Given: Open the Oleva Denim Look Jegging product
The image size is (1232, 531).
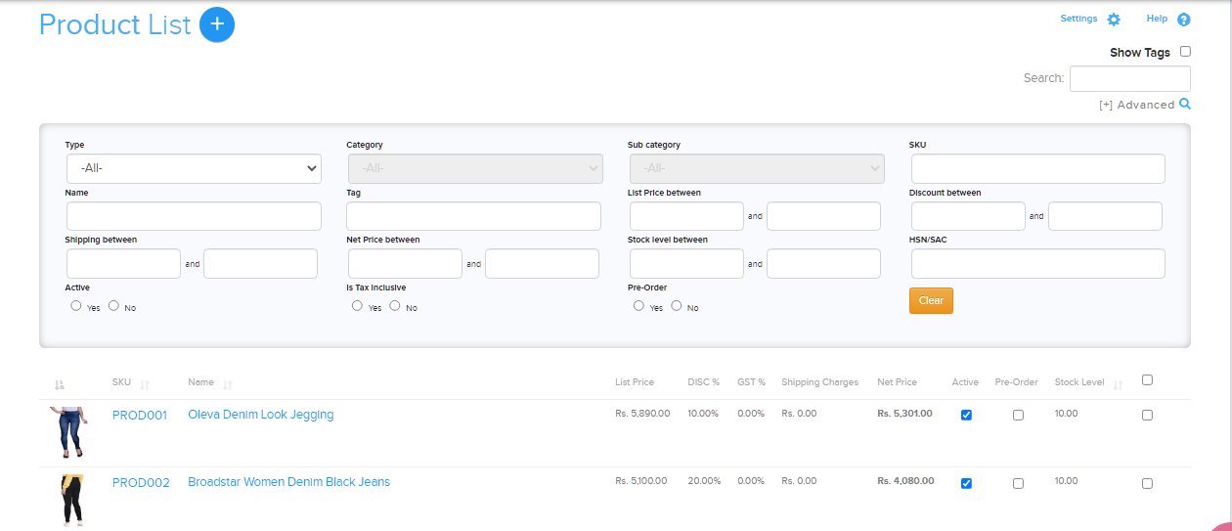Looking at the screenshot, I should pos(261,415).
